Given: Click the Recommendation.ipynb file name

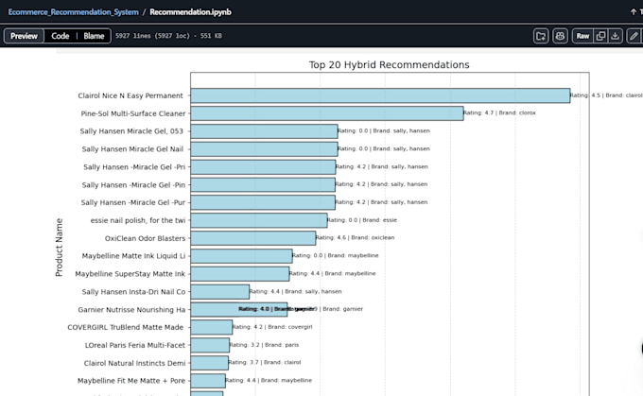Looking at the screenshot, I should 190,12.
